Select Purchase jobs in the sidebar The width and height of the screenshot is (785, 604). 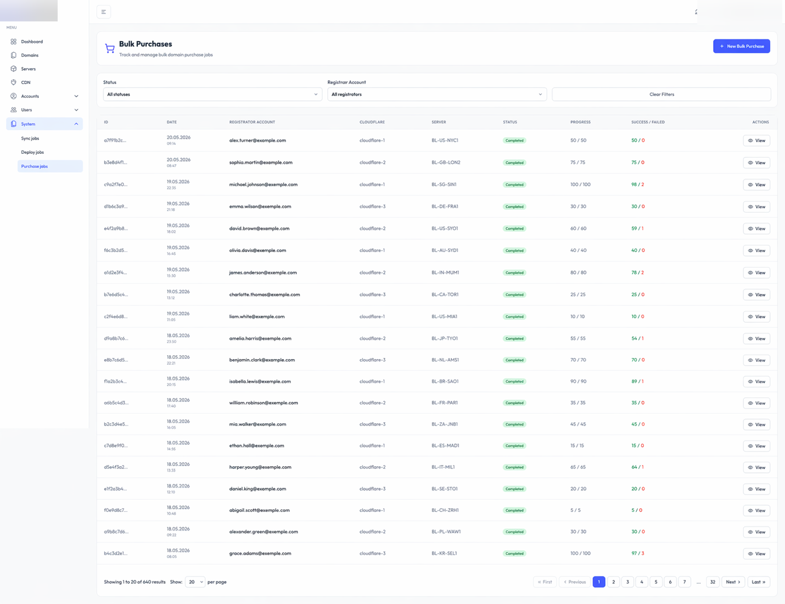click(50, 166)
